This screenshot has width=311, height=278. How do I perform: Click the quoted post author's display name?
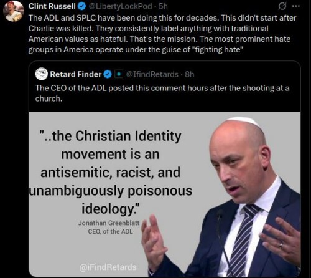click(76, 74)
